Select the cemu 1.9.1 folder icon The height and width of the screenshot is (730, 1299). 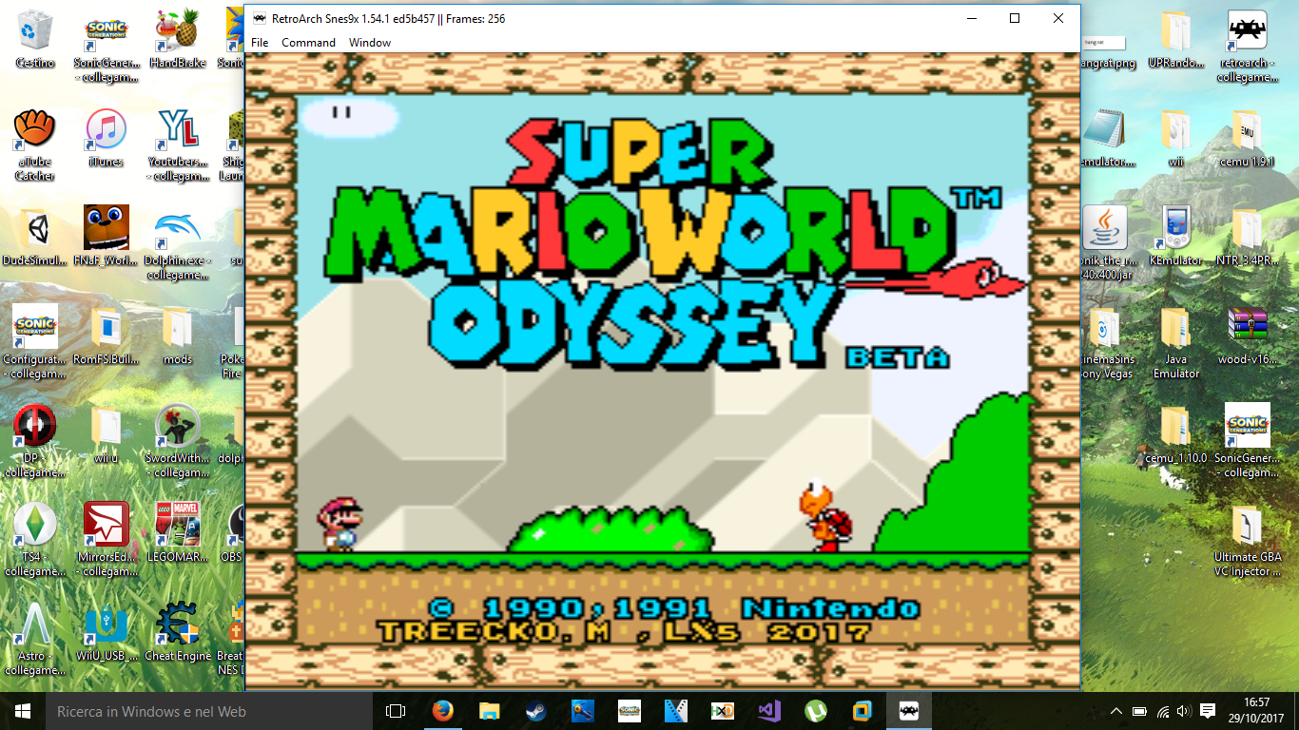coord(1247,138)
